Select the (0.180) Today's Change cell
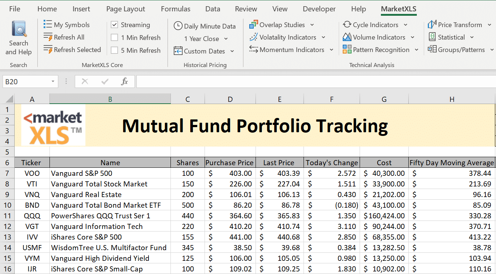496x274 pixels. click(332, 205)
